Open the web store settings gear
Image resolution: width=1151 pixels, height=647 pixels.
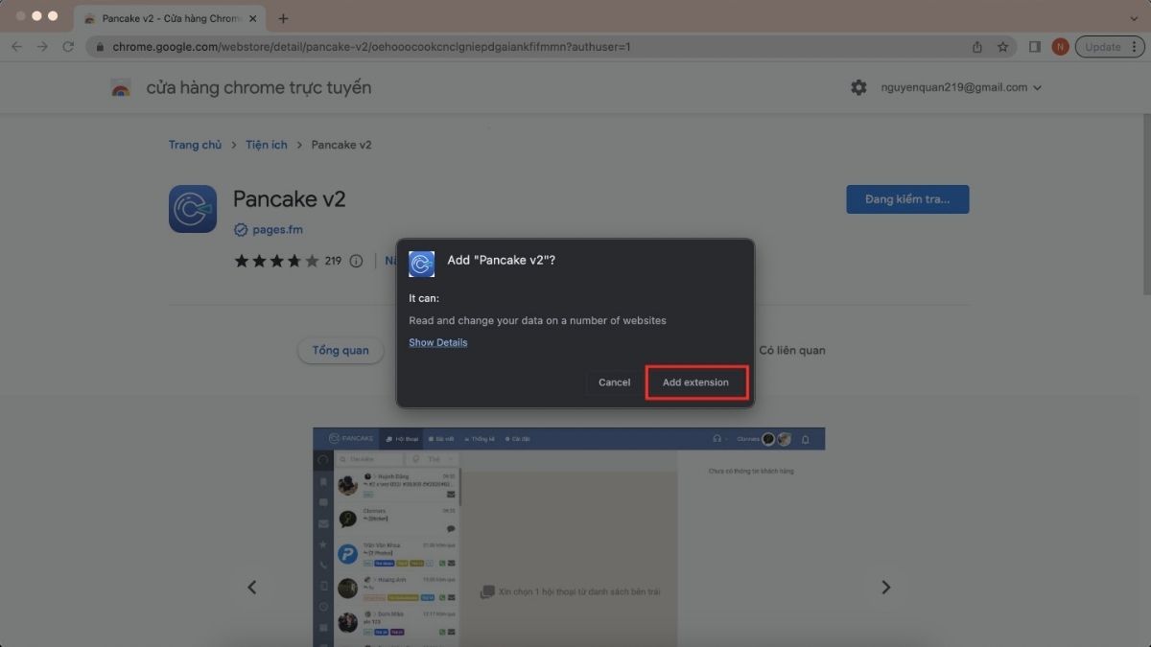click(x=858, y=87)
